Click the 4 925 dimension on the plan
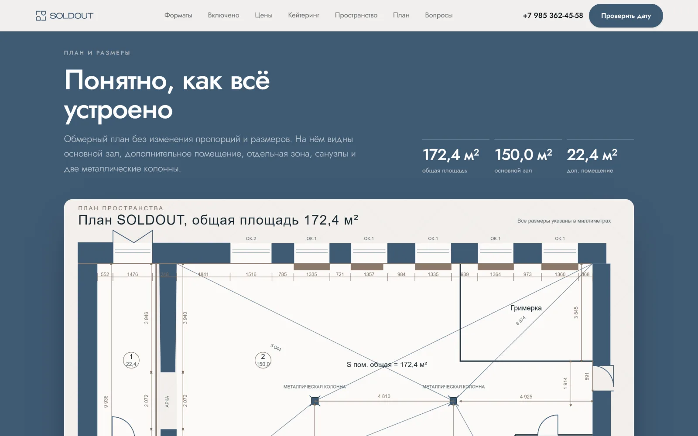 526,397
